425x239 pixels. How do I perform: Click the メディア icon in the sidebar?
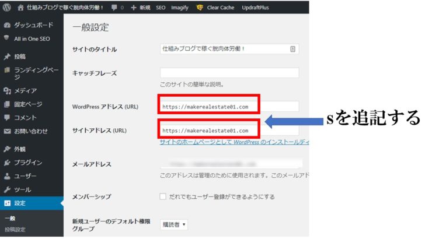pos(7,91)
